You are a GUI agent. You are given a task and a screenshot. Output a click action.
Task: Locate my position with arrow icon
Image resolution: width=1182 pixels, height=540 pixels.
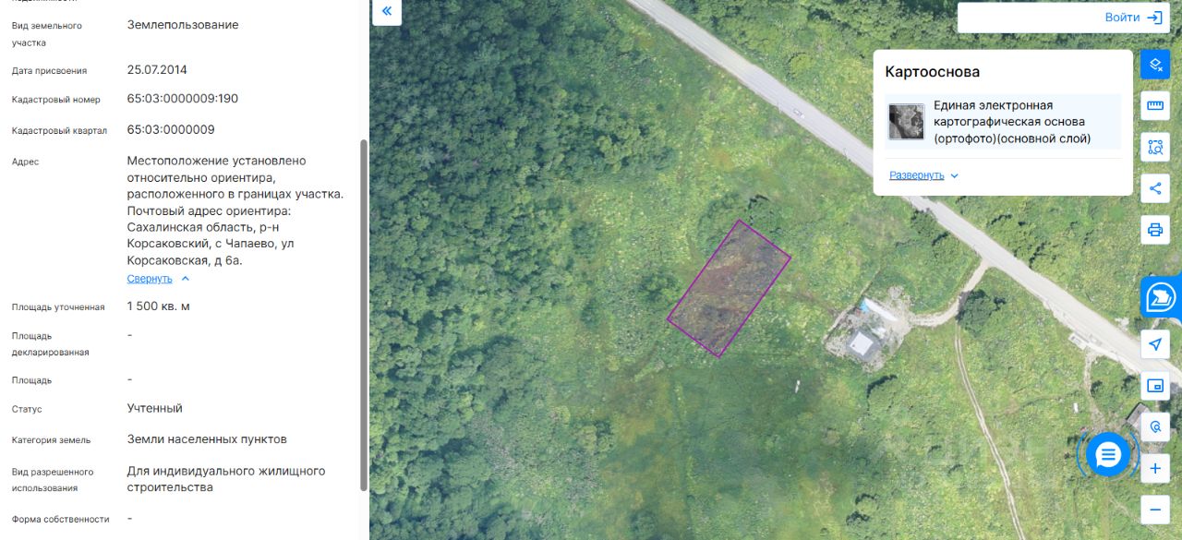(1155, 344)
